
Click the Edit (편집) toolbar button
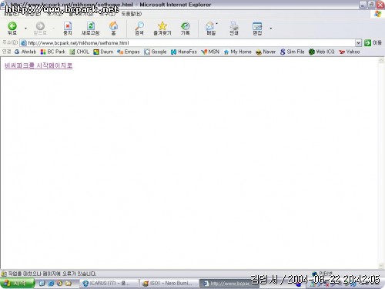[257, 28]
